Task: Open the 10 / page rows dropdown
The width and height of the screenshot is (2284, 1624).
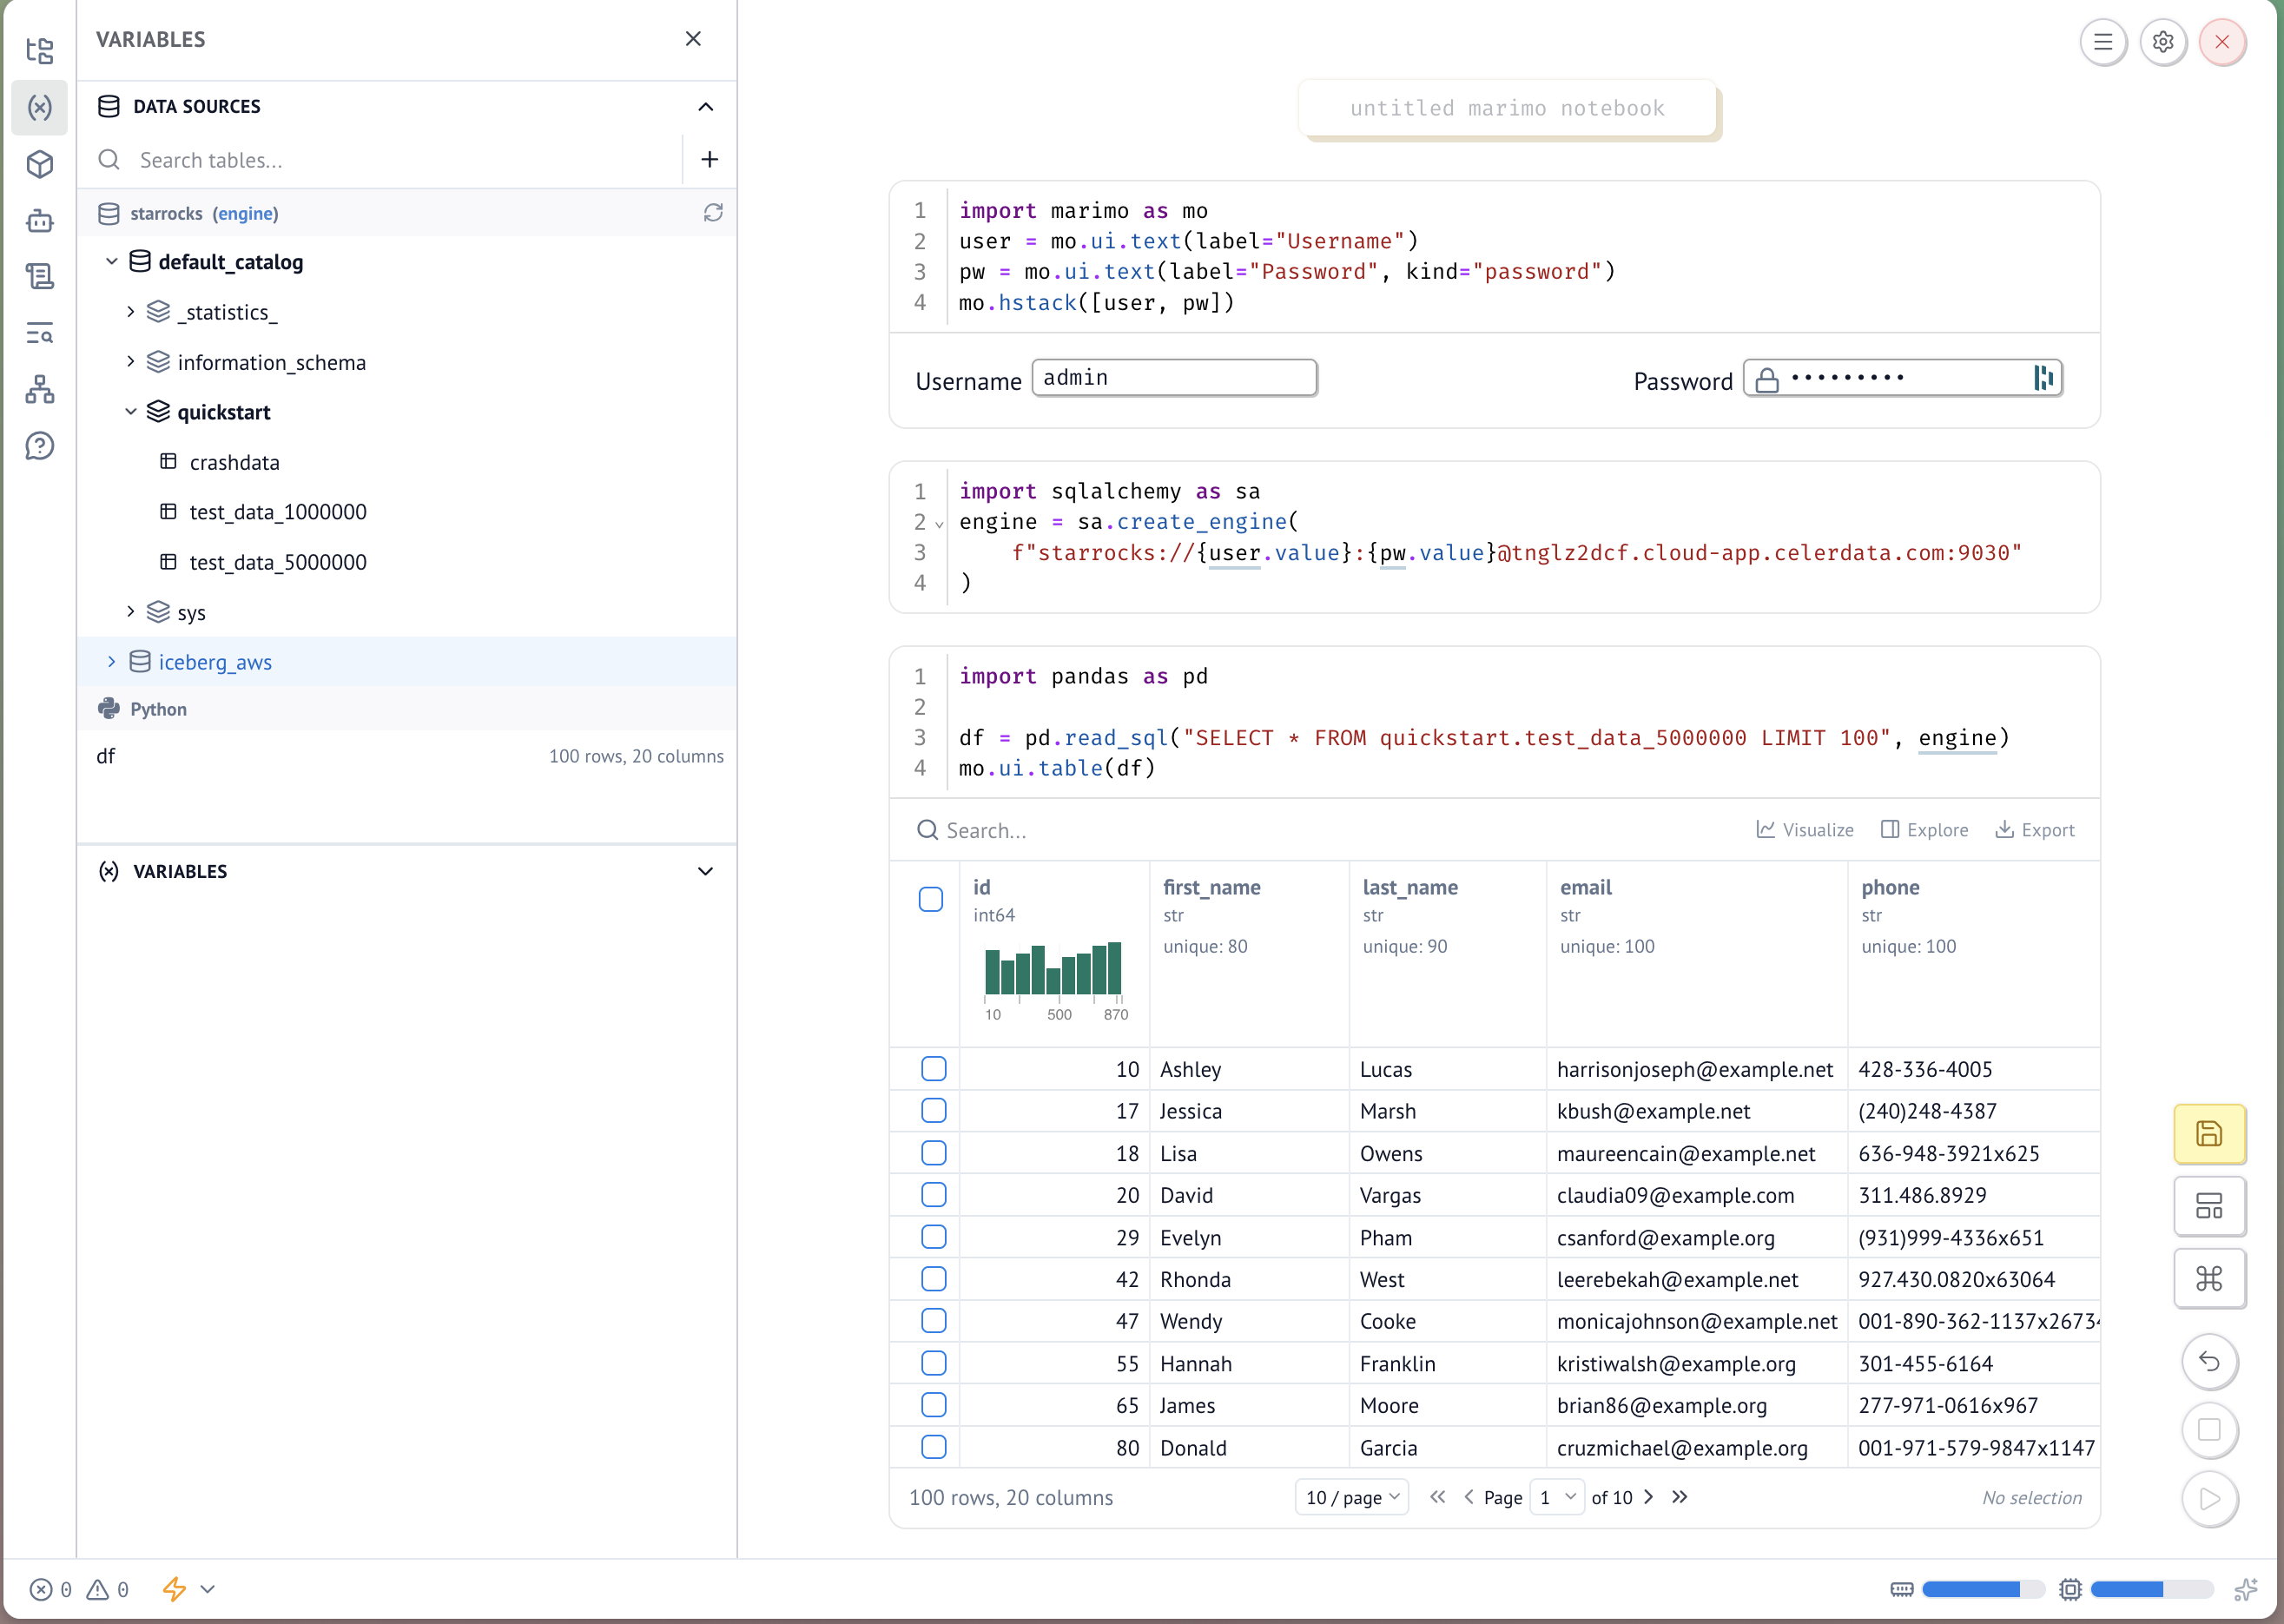Action: pyautogui.click(x=1351, y=1497)
